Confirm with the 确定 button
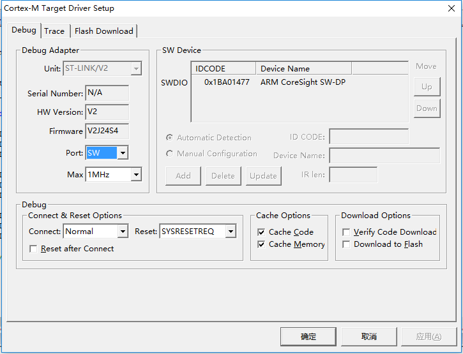Image resolution: width=463 pixels, height=354 pixels. 308,337
